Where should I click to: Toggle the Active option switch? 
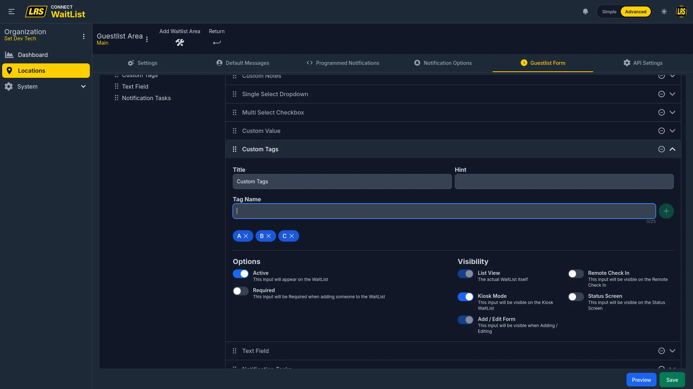(241, 274)
